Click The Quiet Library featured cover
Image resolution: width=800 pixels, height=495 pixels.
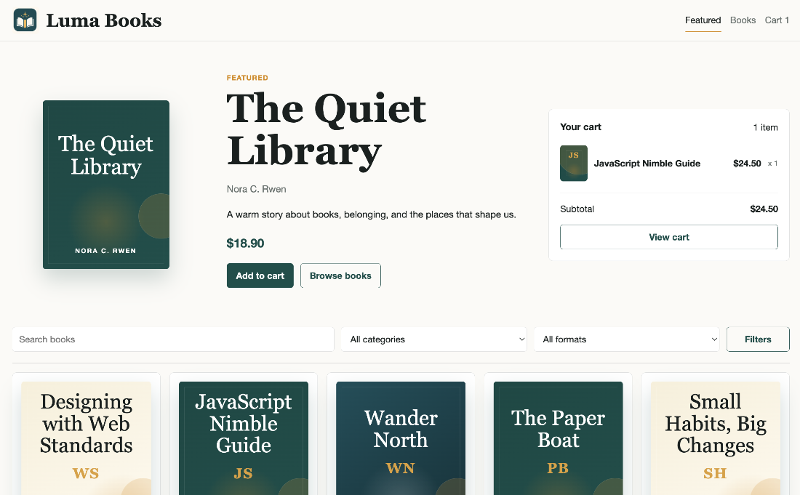(x=106, y=185)
